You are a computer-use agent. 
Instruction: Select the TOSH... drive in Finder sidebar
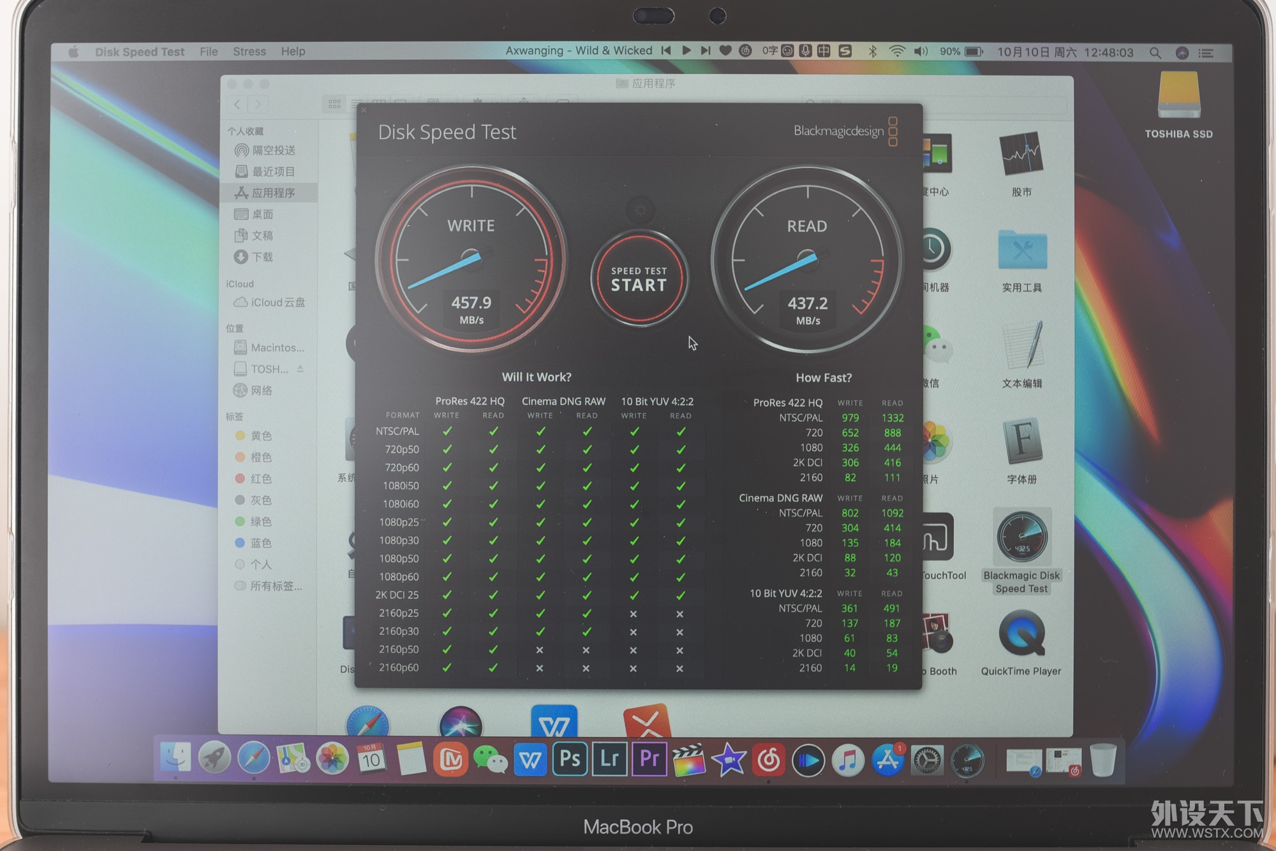pos(262,369)
